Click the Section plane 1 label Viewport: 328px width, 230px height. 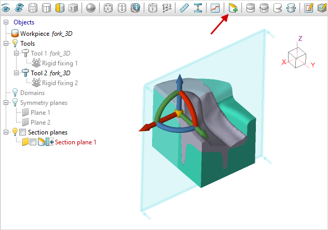76,142
